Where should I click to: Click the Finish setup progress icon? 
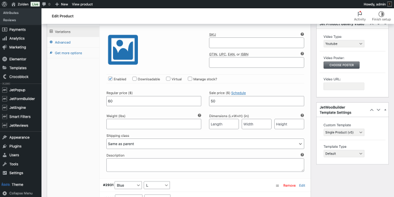[x=381, y=14]
